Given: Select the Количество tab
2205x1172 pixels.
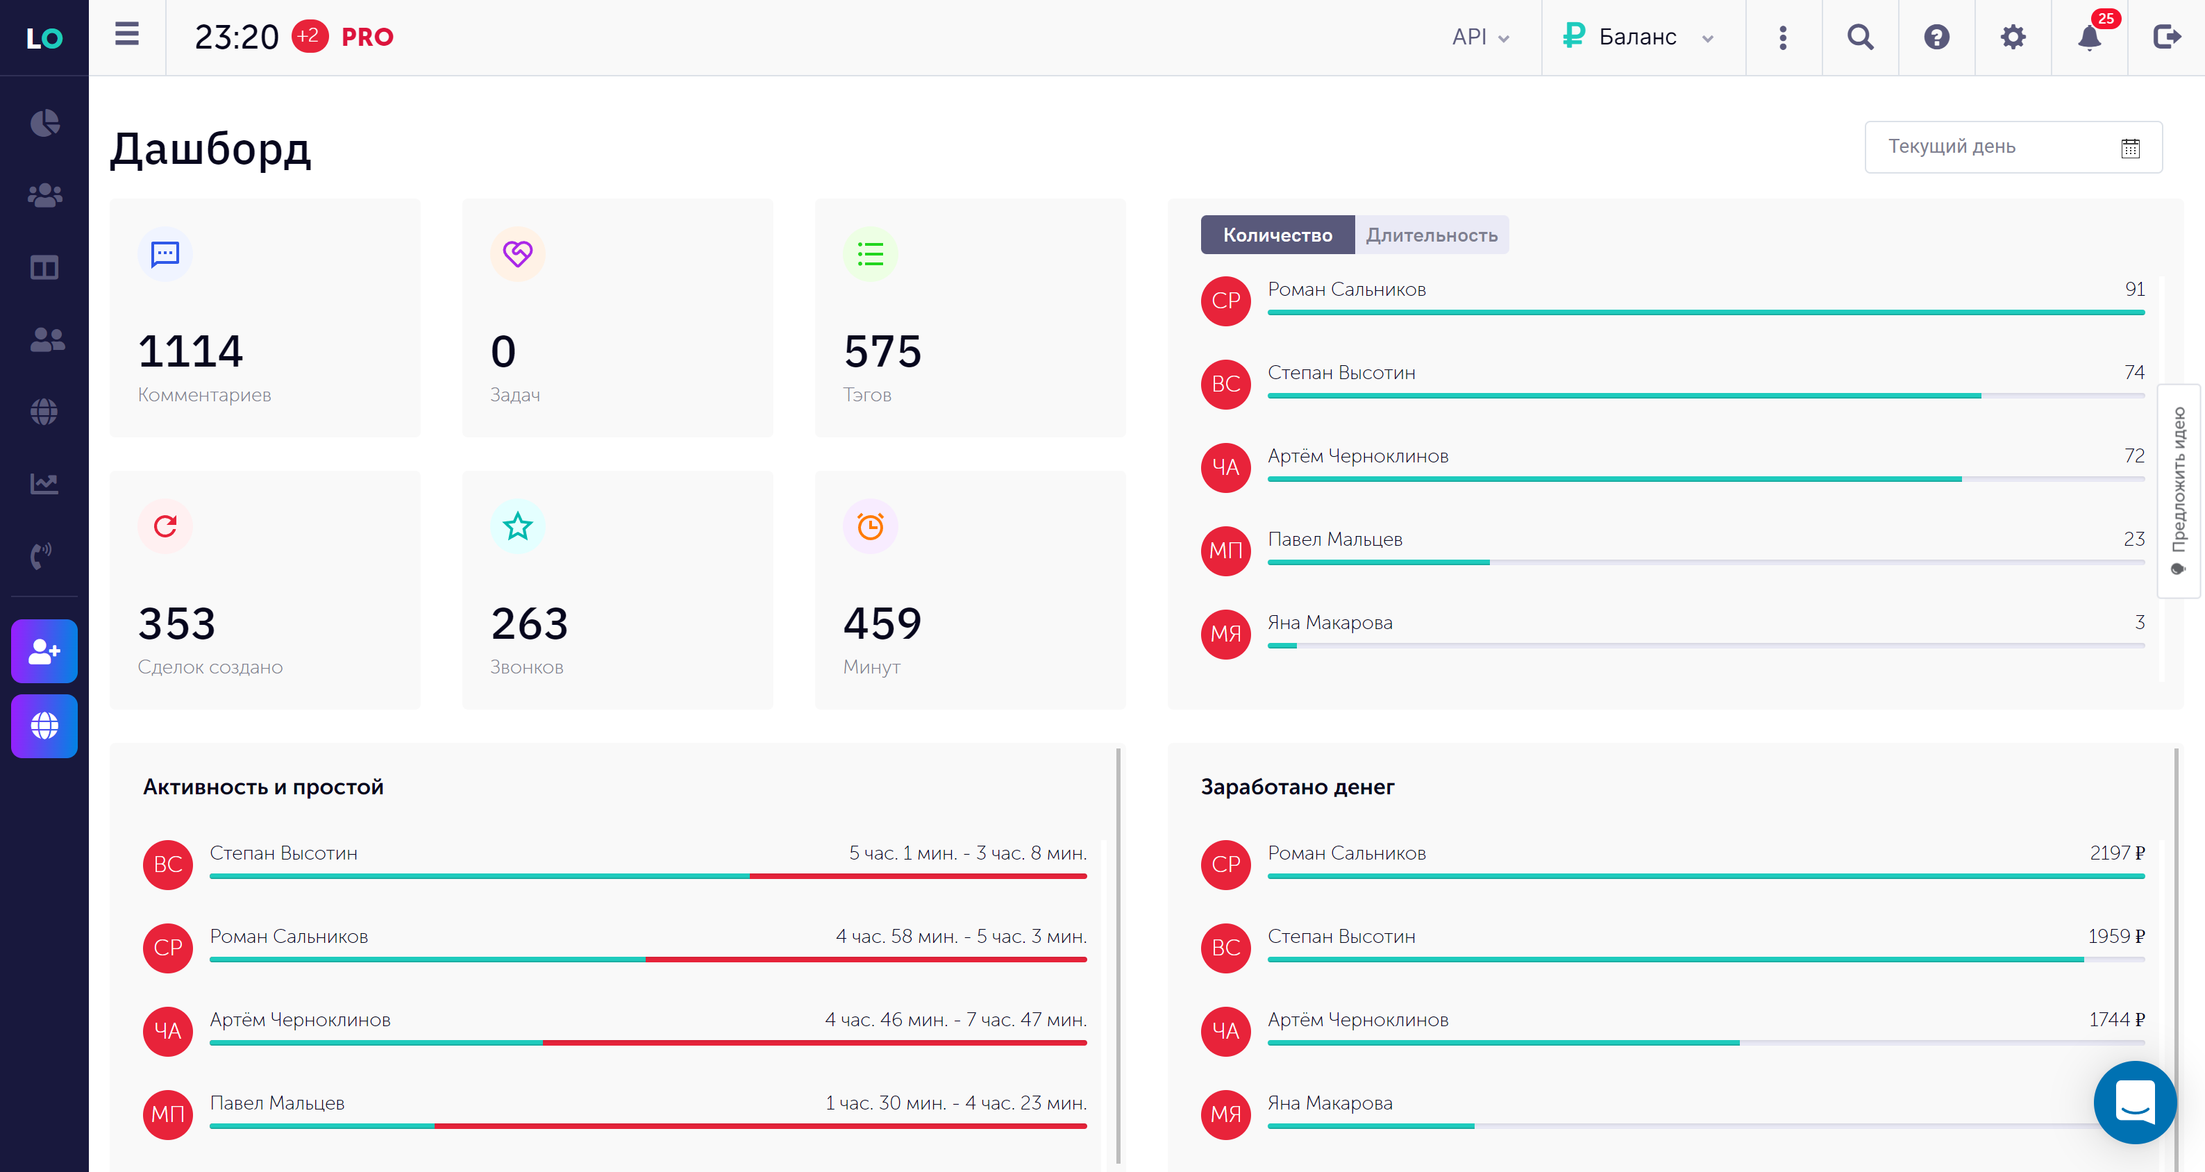Looking at the screenshot, I should (1277, 235).
